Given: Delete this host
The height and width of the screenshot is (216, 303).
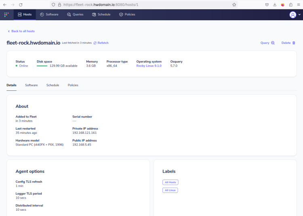Looking at the screenshot, I should tap(288, 43).
